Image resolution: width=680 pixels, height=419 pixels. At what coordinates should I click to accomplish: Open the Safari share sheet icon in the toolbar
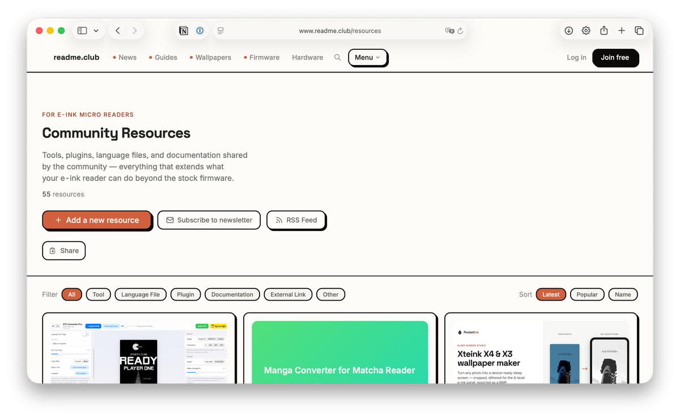pos(604,31)
